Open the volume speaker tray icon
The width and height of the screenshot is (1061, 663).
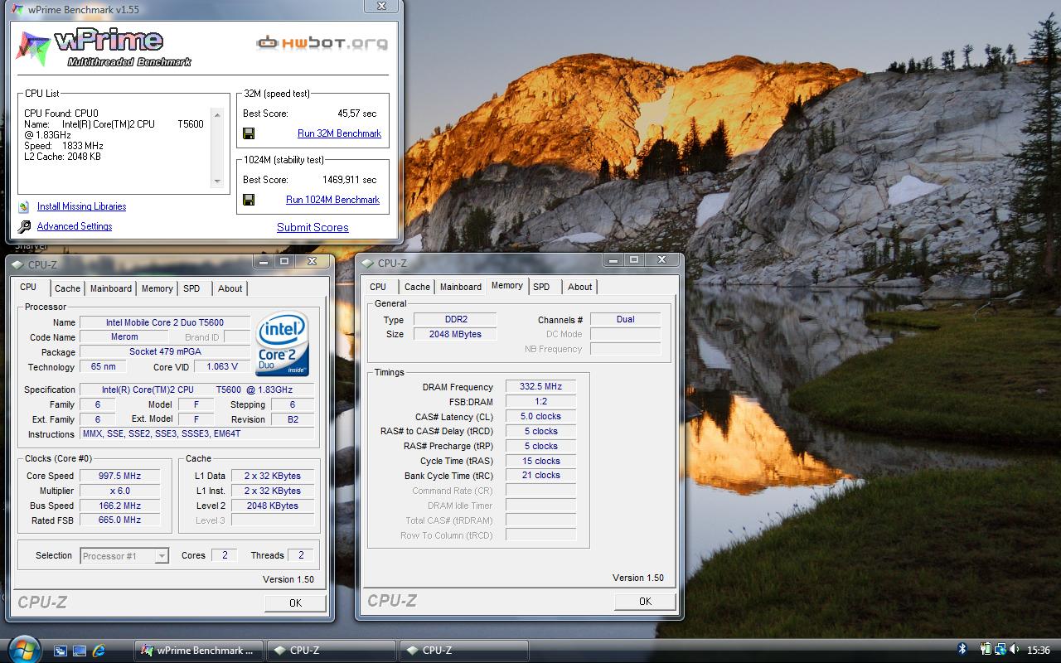point(1015,650)
